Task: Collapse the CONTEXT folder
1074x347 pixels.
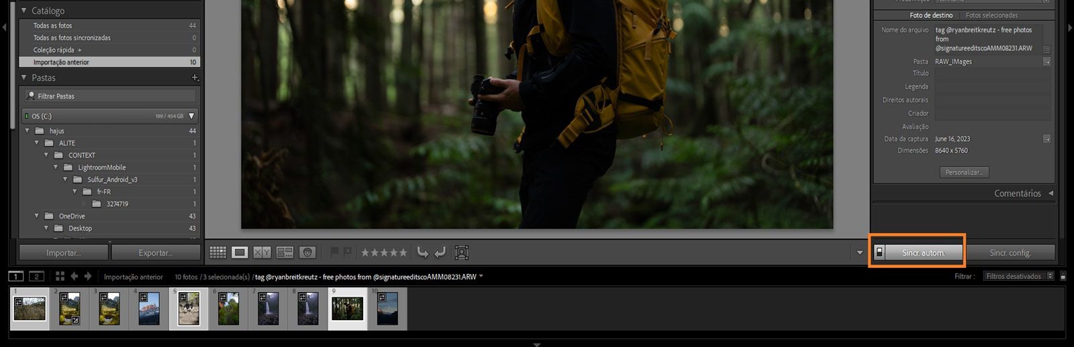Action: (46, 155)
